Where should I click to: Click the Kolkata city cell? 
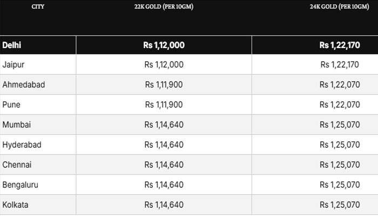[16, 205]
